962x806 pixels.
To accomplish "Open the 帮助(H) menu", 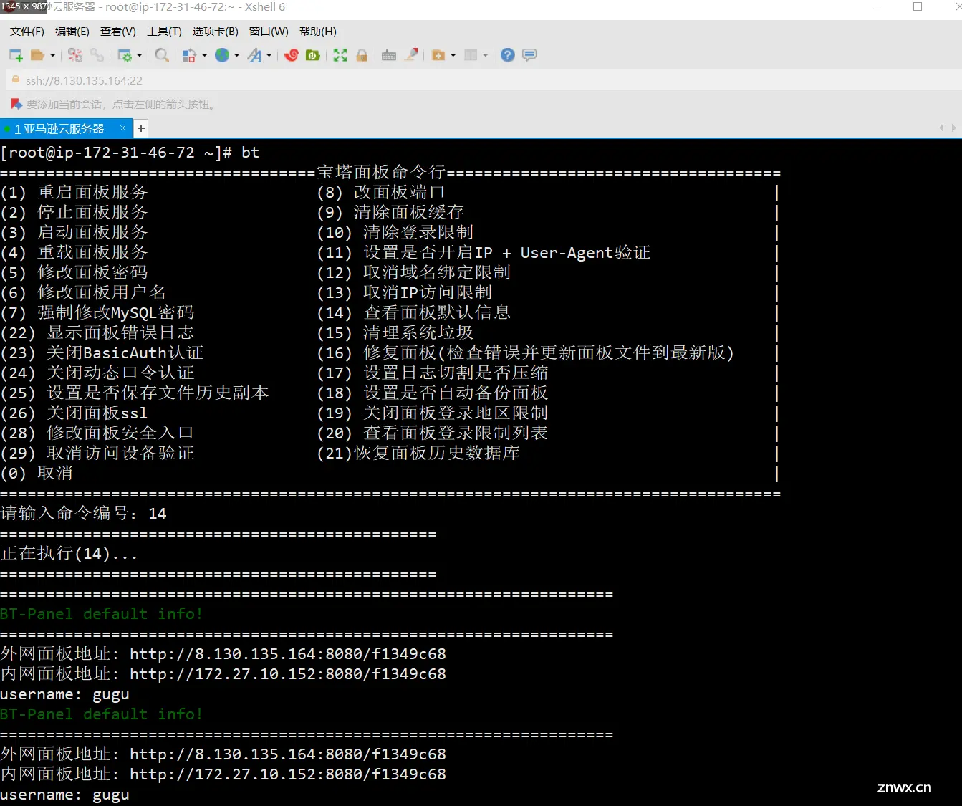I will 318,32.
